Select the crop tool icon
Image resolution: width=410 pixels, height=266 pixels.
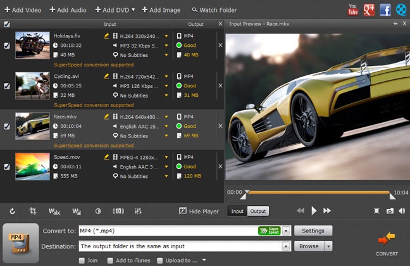click(x=33, y=211)
